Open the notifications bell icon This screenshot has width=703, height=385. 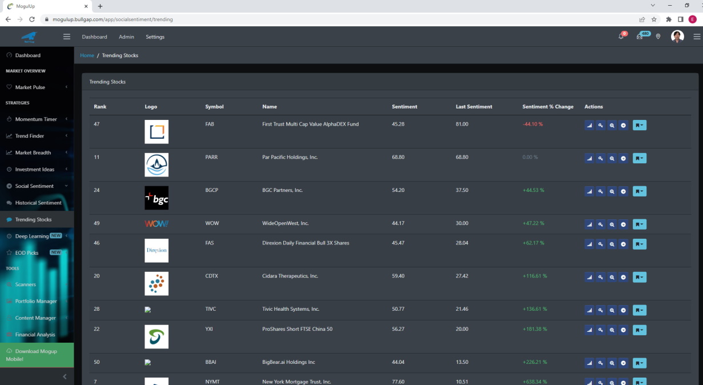click(621, 37)
